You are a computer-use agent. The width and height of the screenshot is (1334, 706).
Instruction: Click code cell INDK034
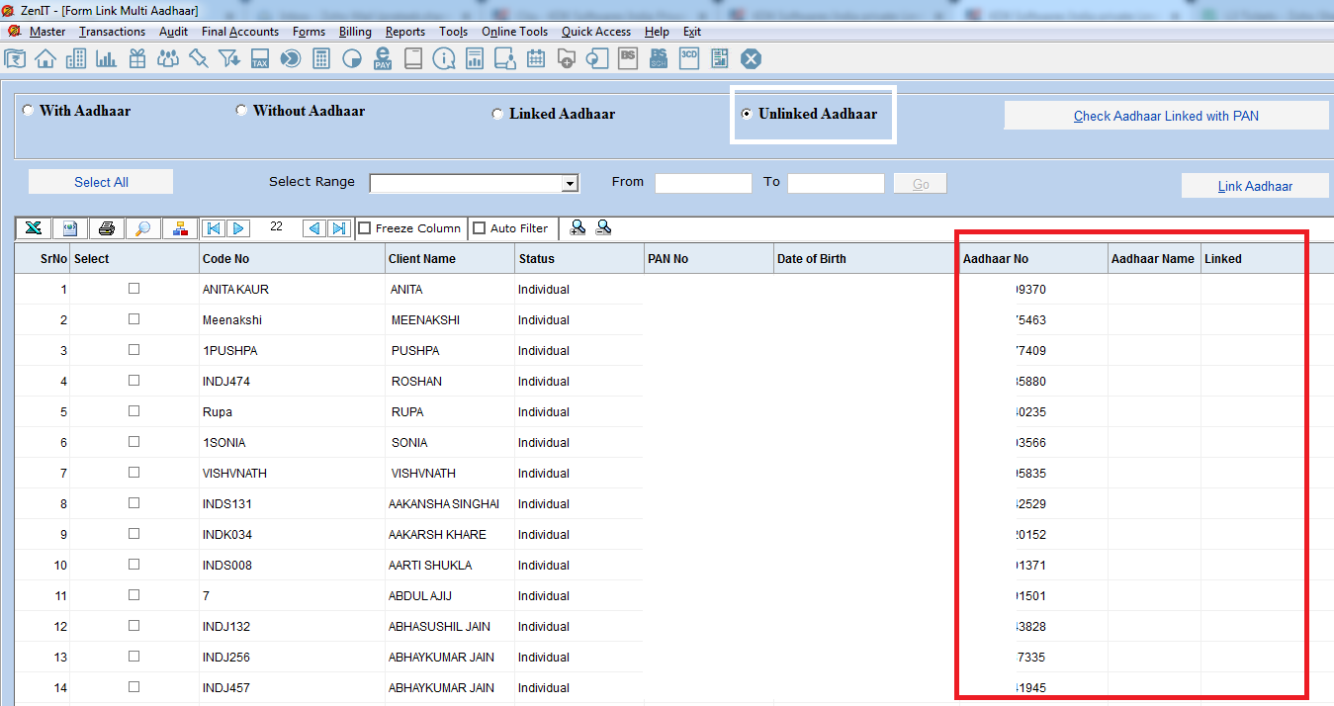[292, 535]
